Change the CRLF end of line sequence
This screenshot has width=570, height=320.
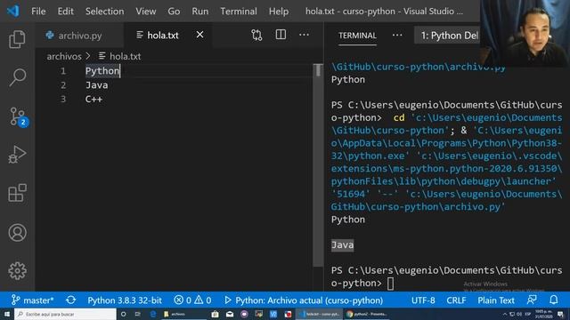[456, 300]
